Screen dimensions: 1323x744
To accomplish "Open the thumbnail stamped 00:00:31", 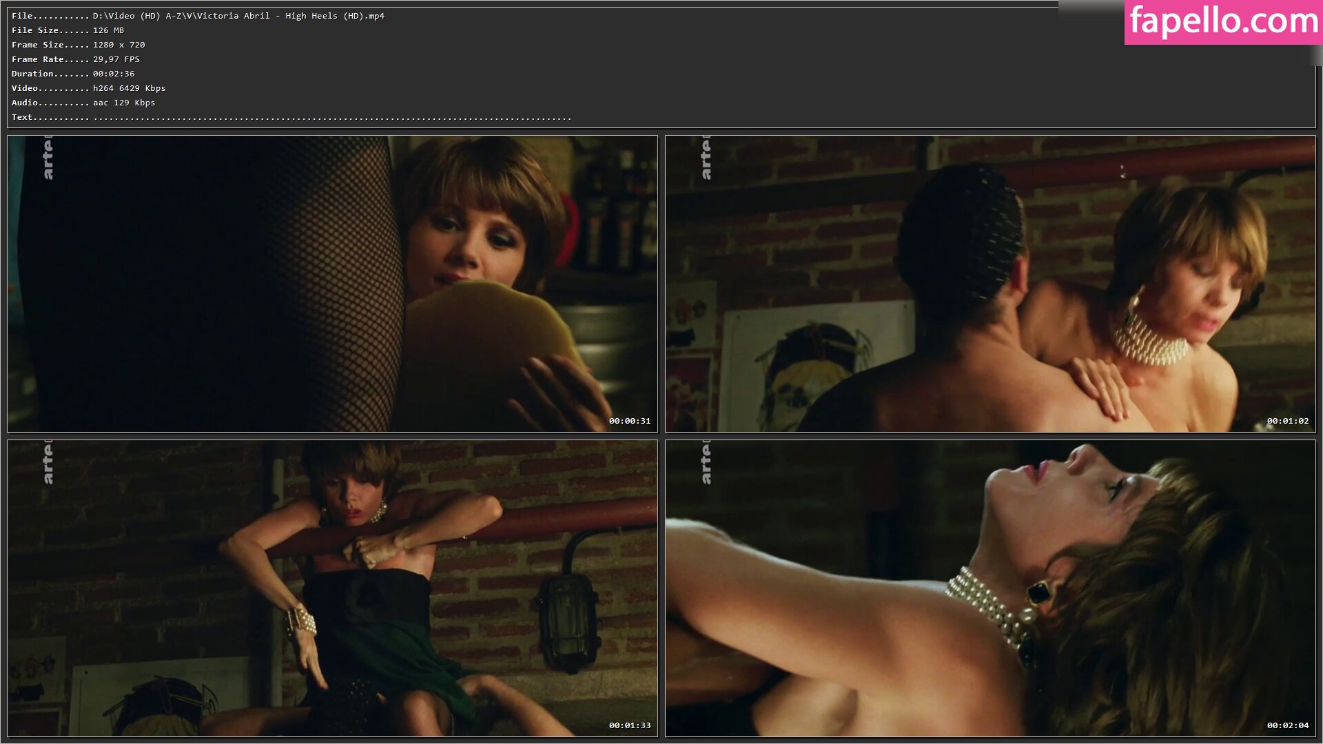I will tap(332, 284).
